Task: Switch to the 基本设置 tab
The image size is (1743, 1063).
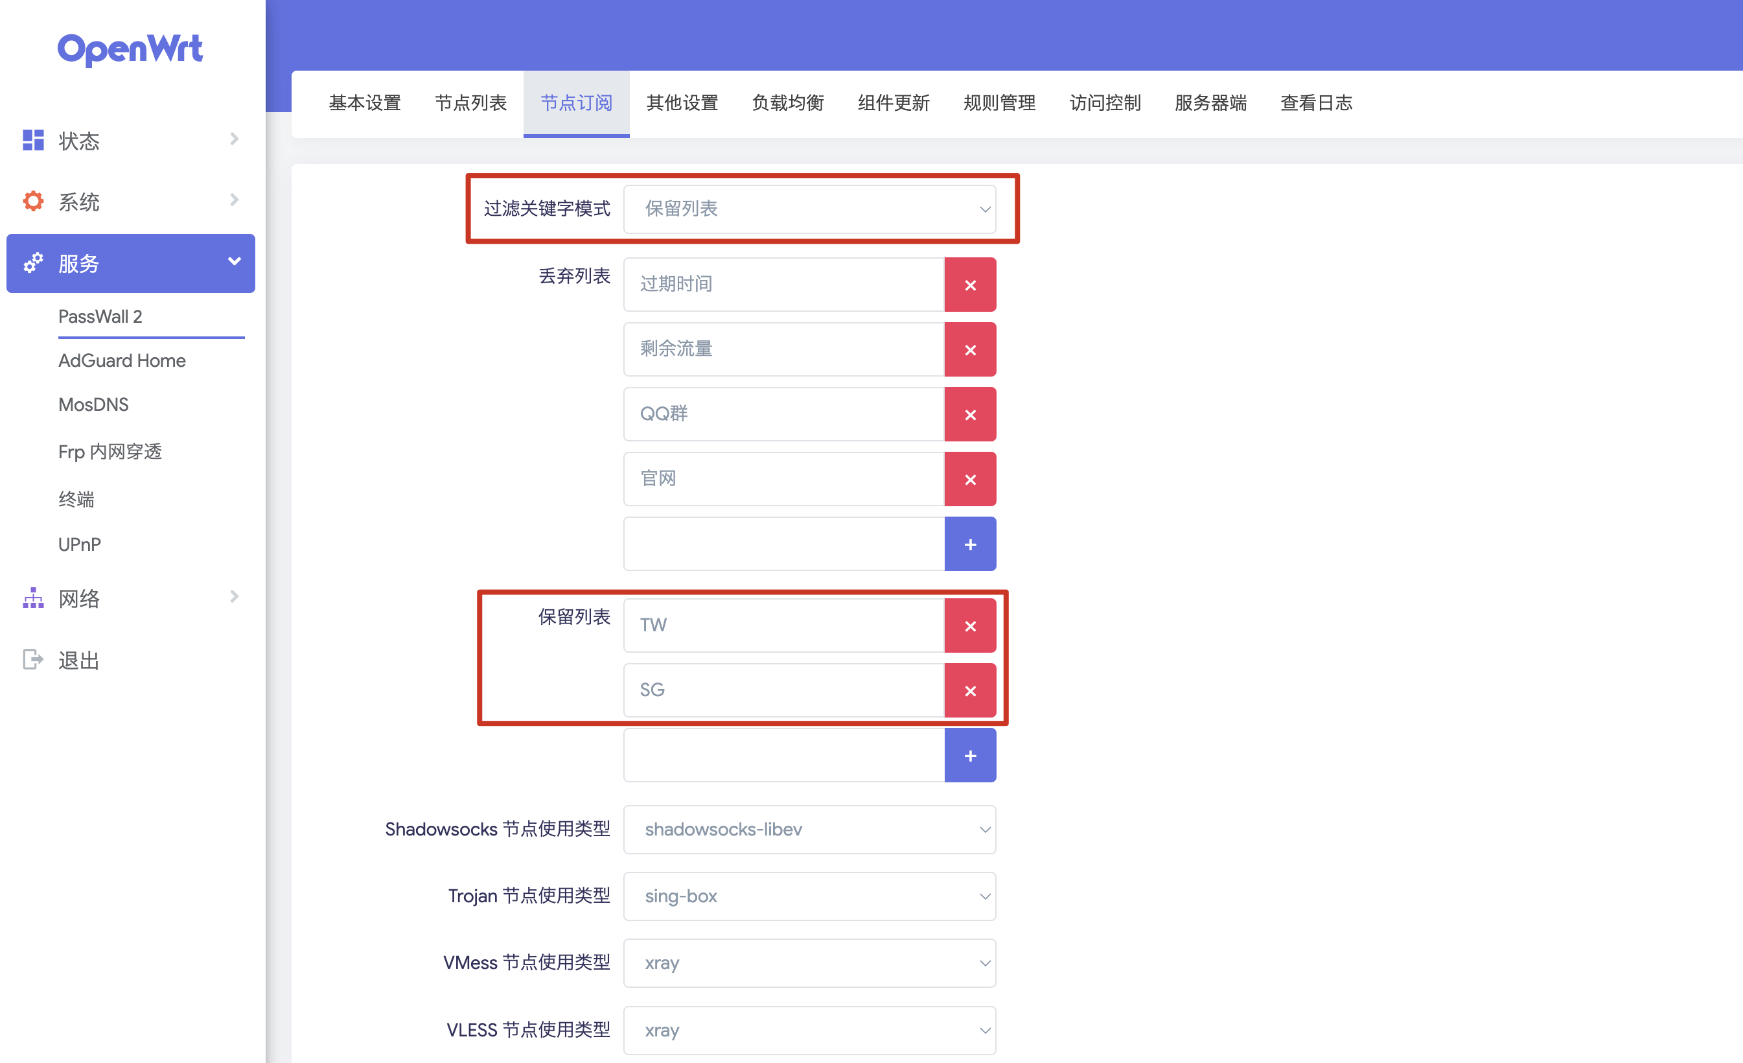Action: [365, 103]
